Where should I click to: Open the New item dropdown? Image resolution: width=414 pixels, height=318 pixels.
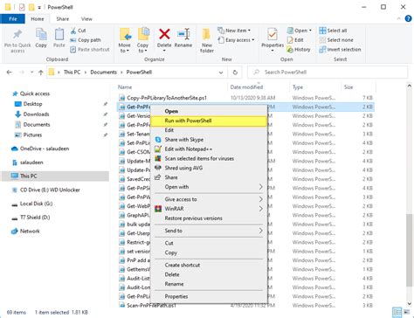(x=234, y=31)
